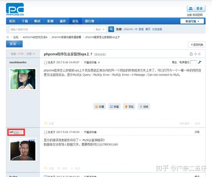Click the 收藏 favorite star button
This screenshot has width=212, height=177.
[x=100, y=106]
